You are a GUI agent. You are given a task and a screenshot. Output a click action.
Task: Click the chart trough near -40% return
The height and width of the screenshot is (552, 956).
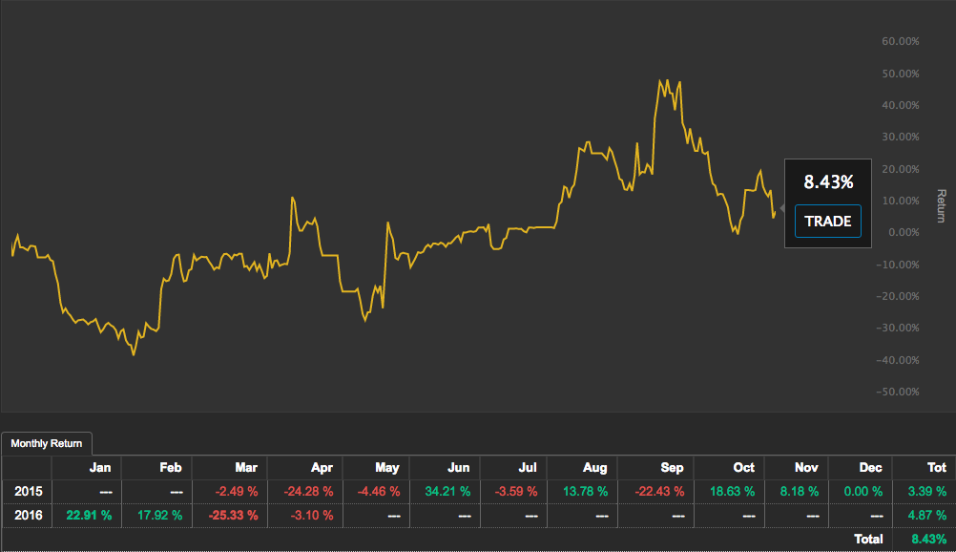134,354
